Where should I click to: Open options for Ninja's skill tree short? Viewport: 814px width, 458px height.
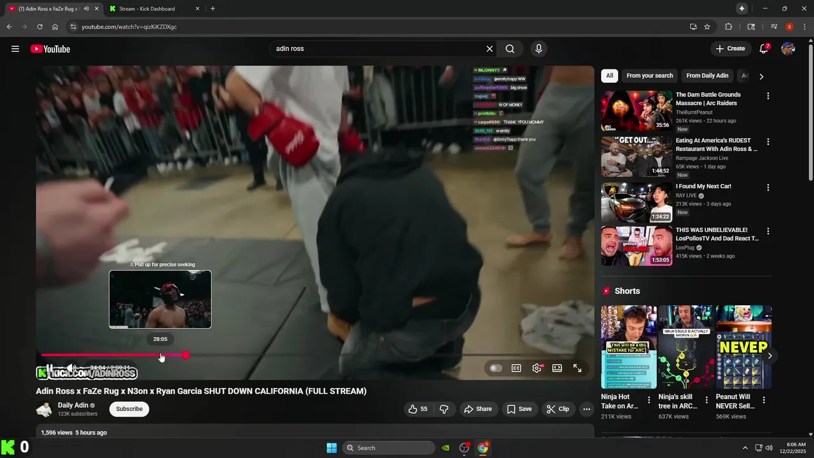[707, 400]
